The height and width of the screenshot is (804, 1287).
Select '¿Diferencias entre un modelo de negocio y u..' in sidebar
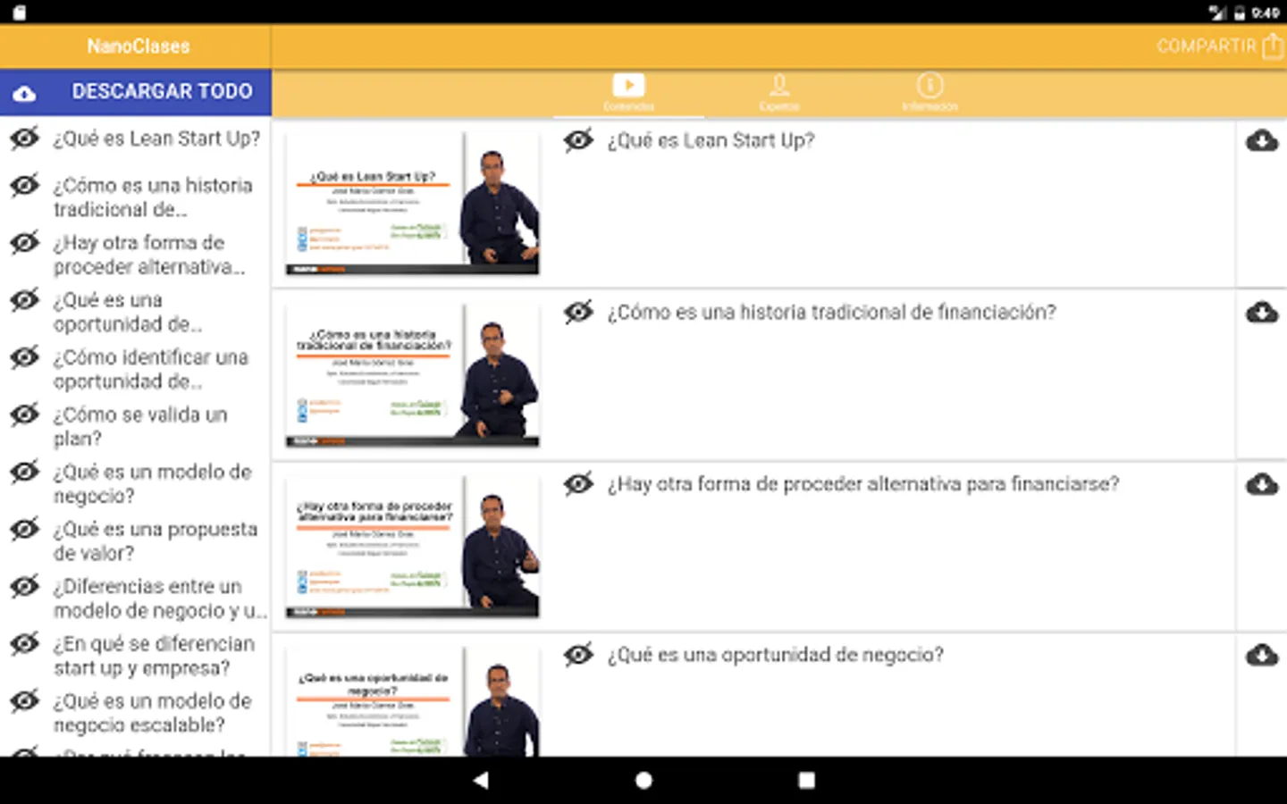pos(160,599)
